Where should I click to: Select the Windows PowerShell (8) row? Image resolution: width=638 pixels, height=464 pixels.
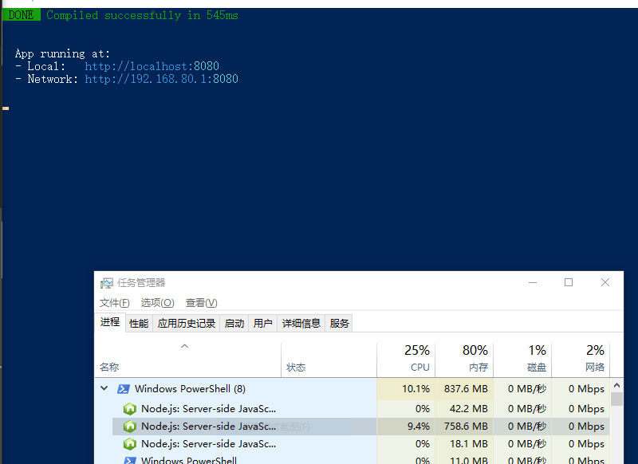pos(352,389)
